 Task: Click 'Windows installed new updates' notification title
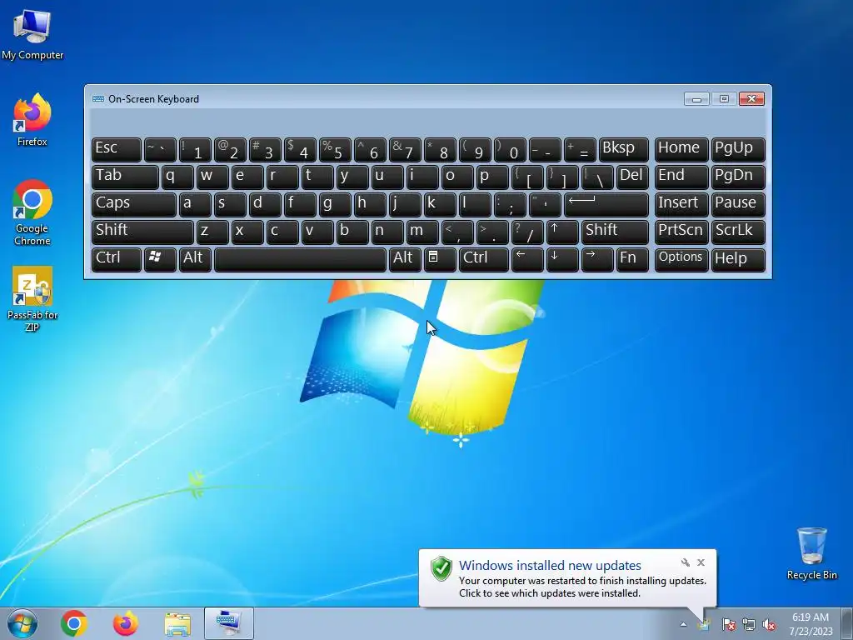(x=550, y=566)
